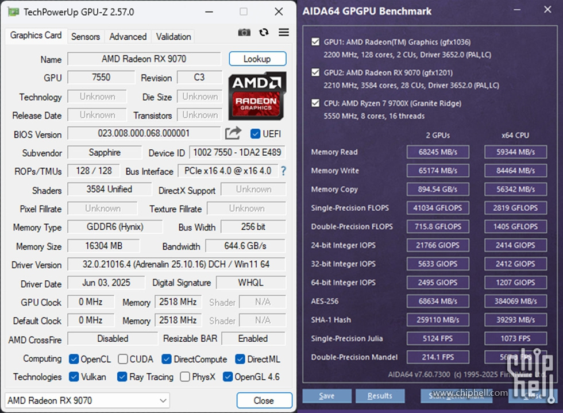
Task: Open the GPU-Z hamburger menu
Action: click(x=284, y=33)
